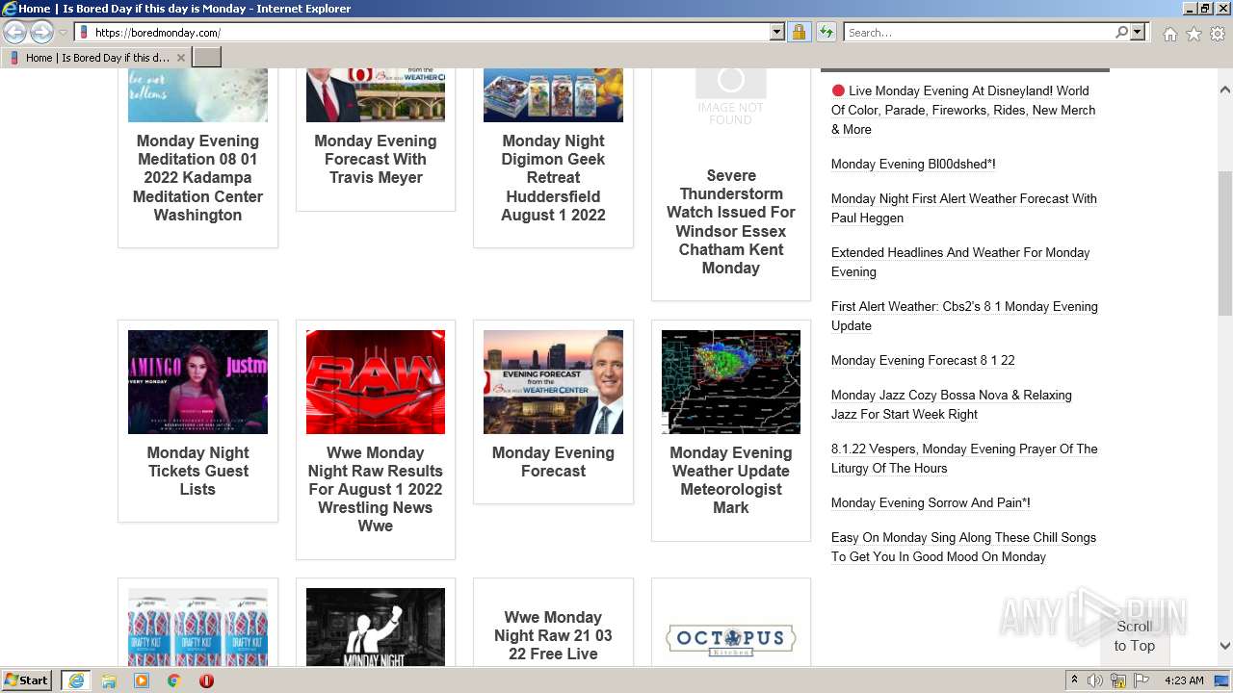Open the Tools gear icon
Screen dimensions: 1233x693
coord(1218,34)
